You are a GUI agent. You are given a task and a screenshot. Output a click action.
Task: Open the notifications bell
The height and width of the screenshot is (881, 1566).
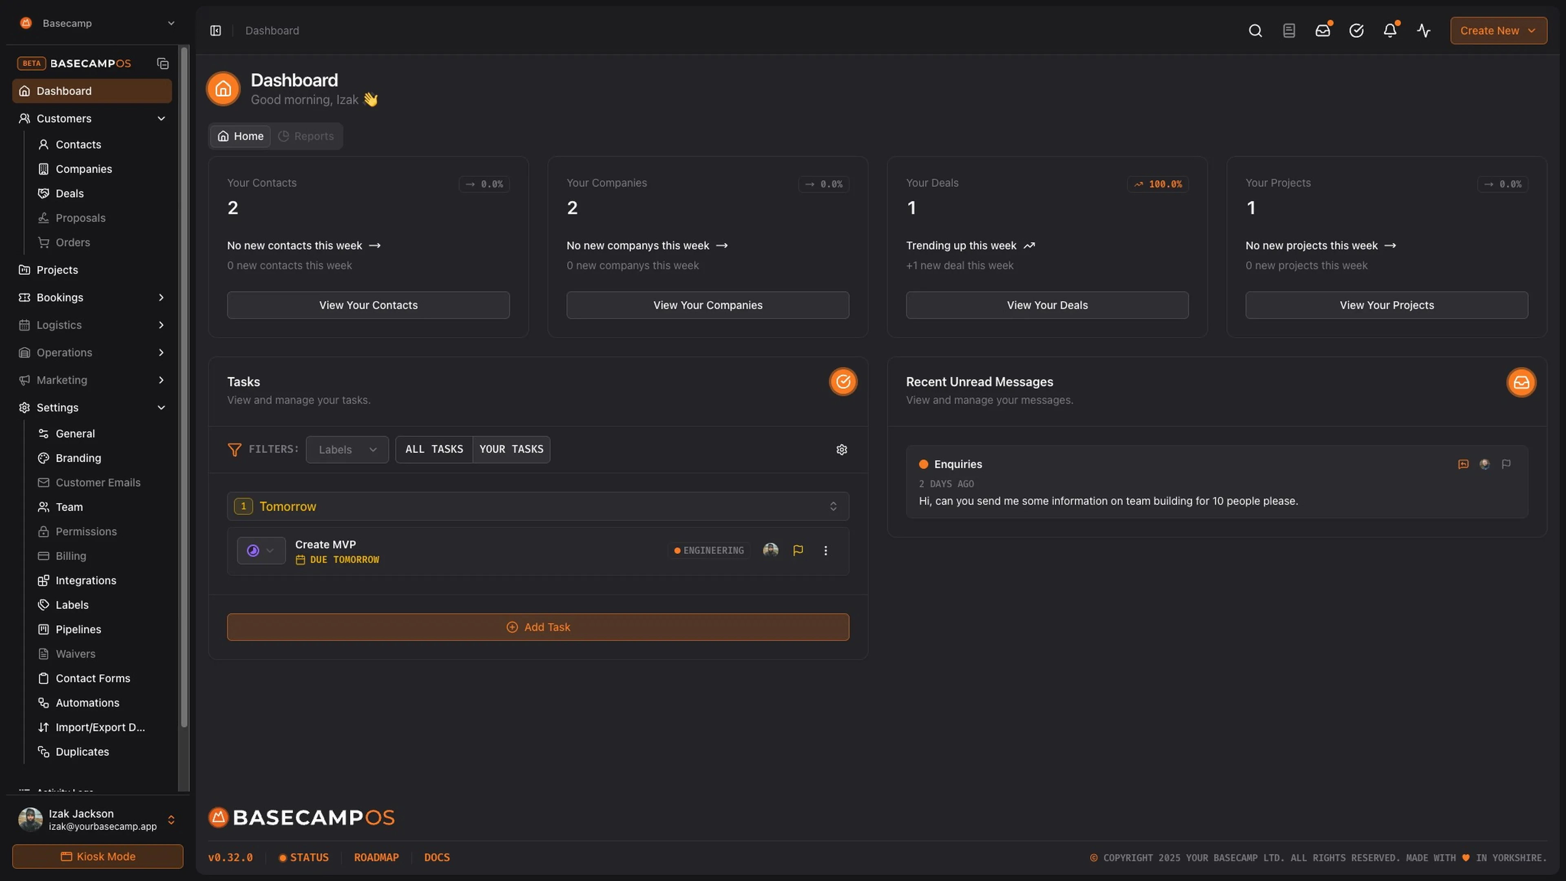(1390, 31)
